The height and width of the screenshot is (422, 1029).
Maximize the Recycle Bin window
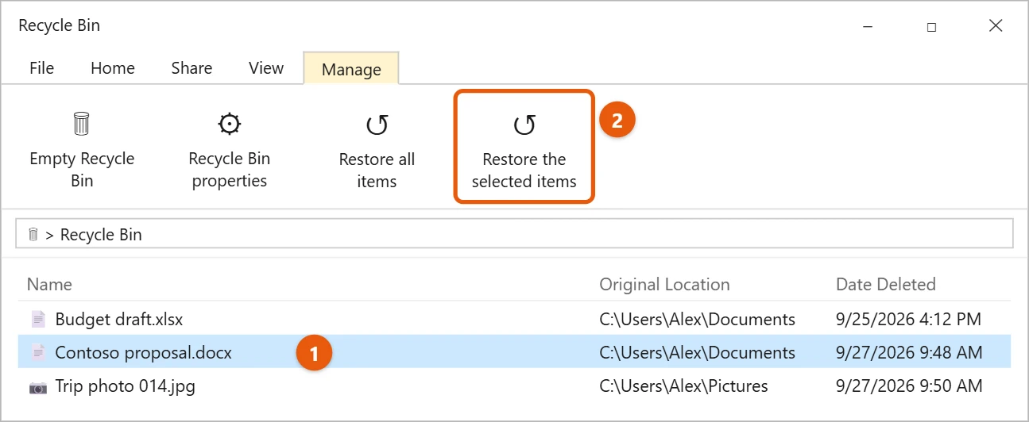tap(931, 26)
